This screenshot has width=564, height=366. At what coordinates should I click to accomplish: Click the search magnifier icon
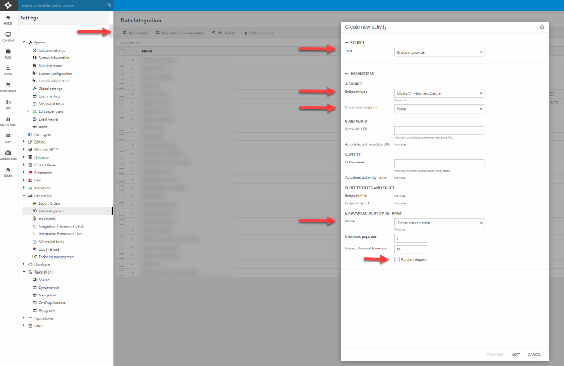109,5
